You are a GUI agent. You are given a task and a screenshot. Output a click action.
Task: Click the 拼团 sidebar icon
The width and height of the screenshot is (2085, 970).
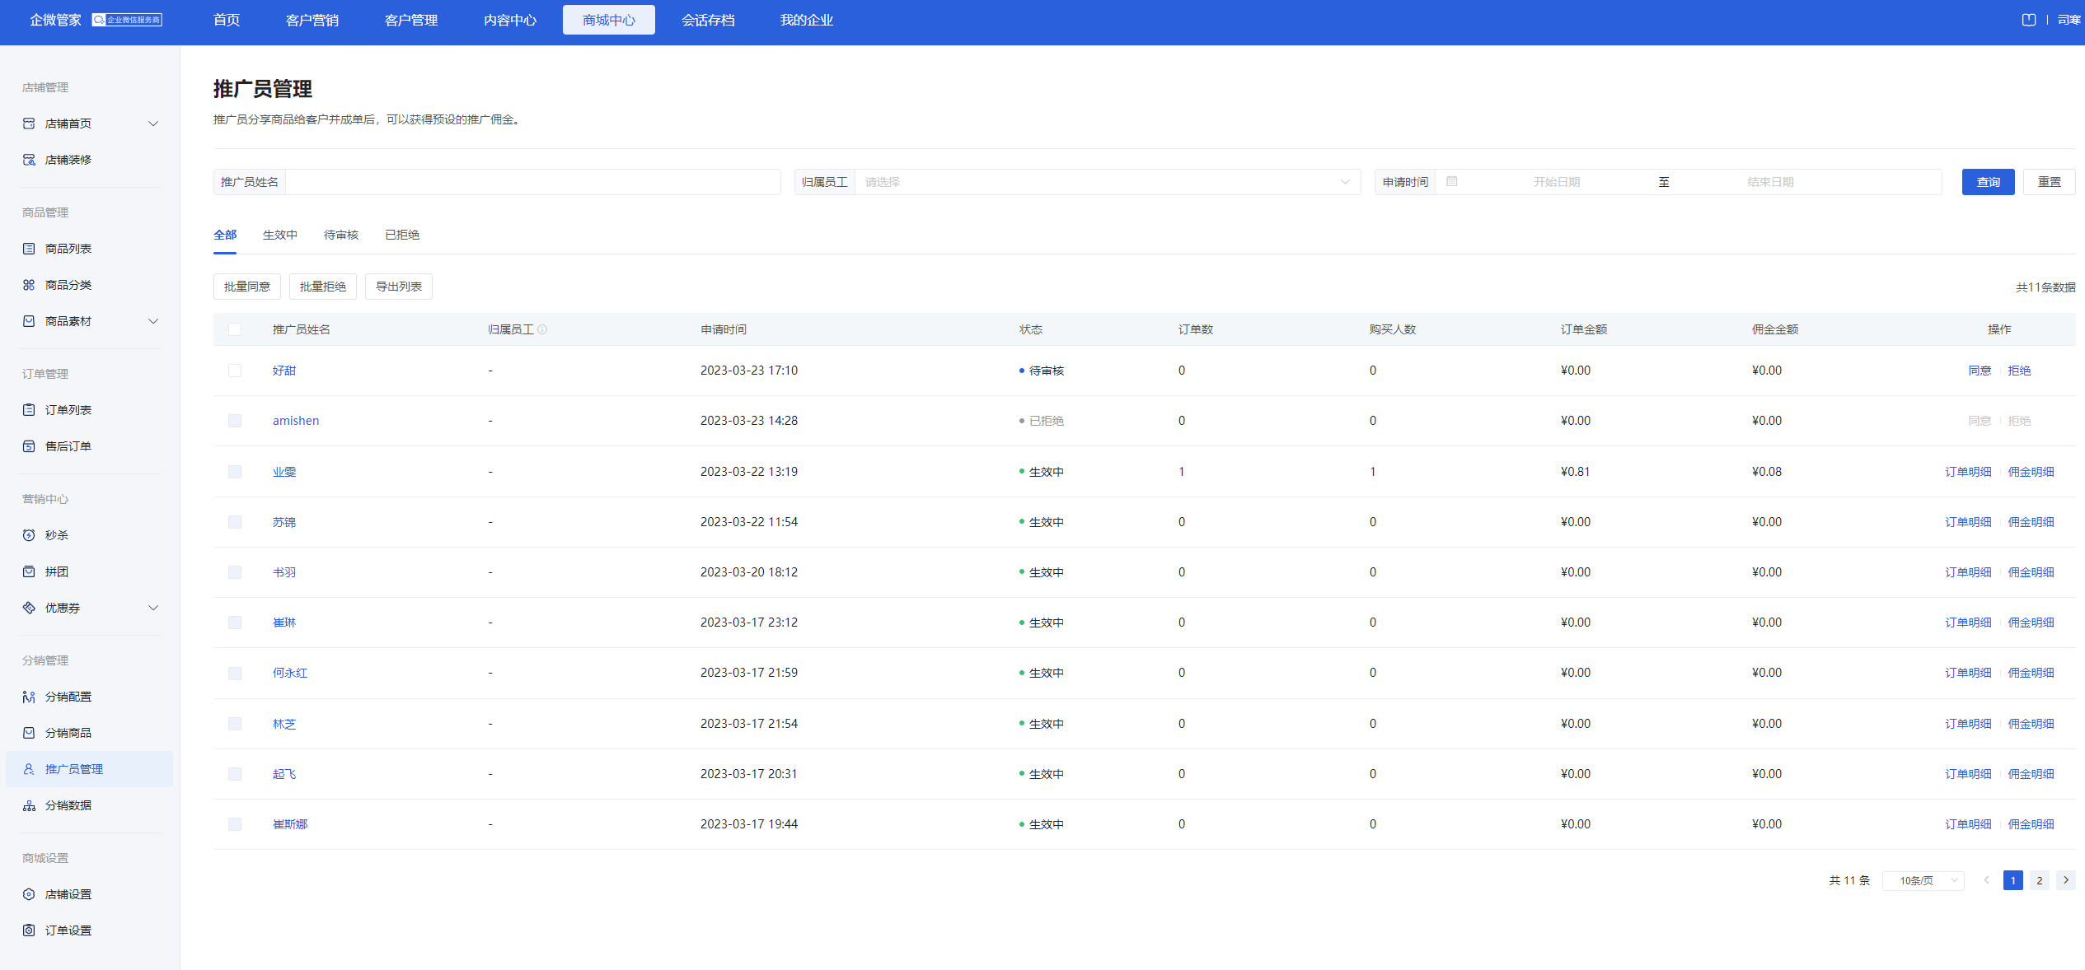click(29, 571)
